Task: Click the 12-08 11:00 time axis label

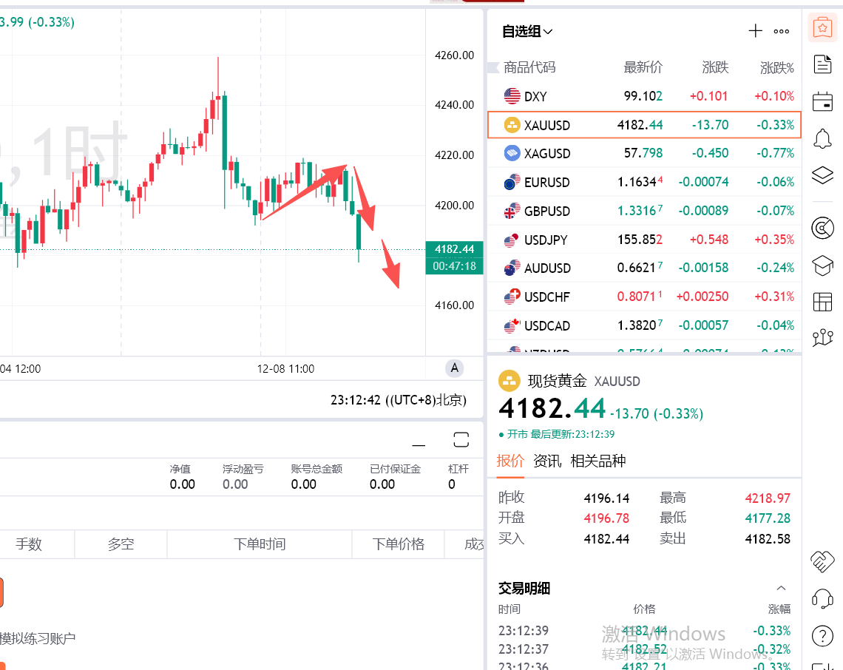Action: [x=285, y=369]
